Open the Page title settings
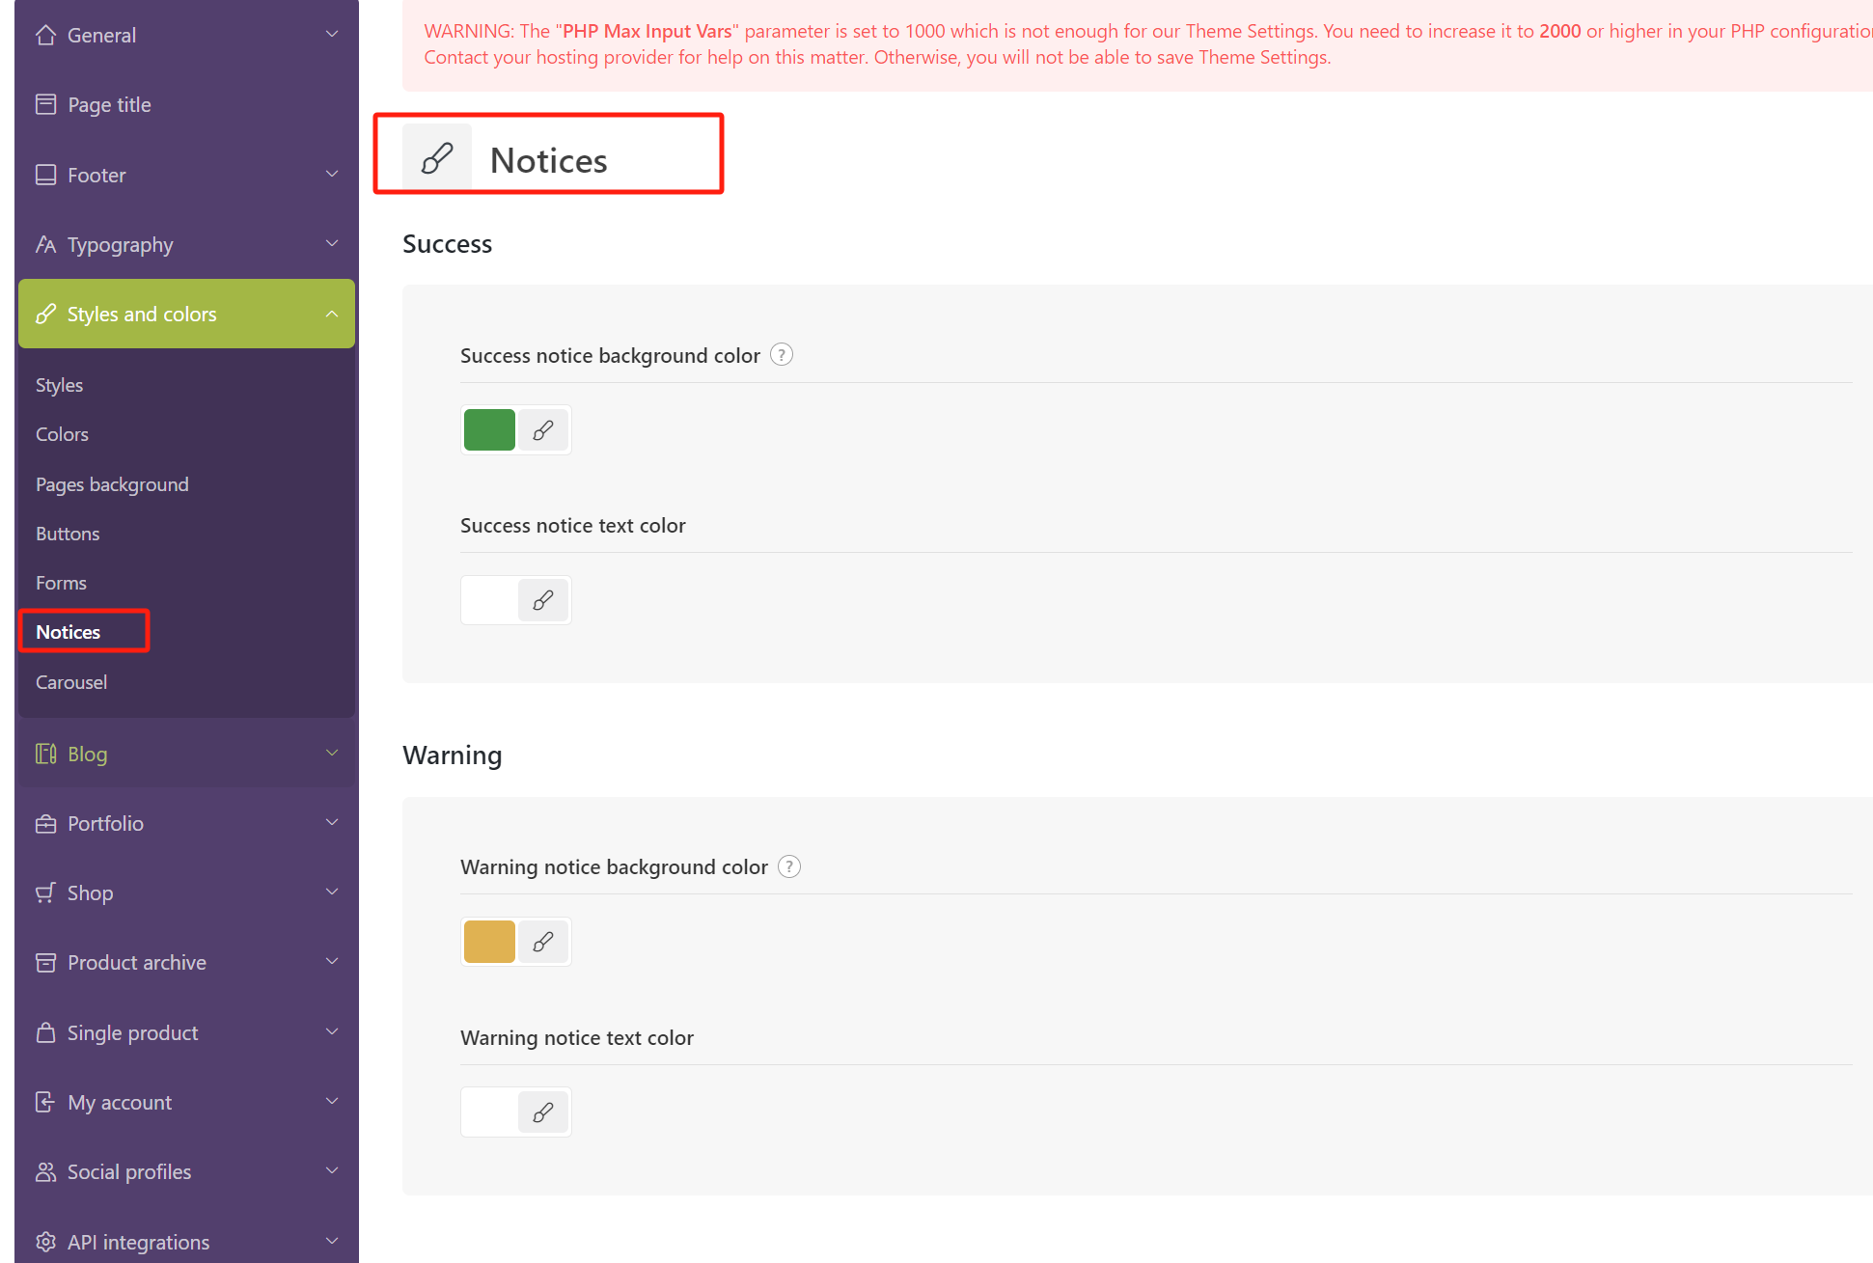1873x1263 pixels. click(109, 104)
